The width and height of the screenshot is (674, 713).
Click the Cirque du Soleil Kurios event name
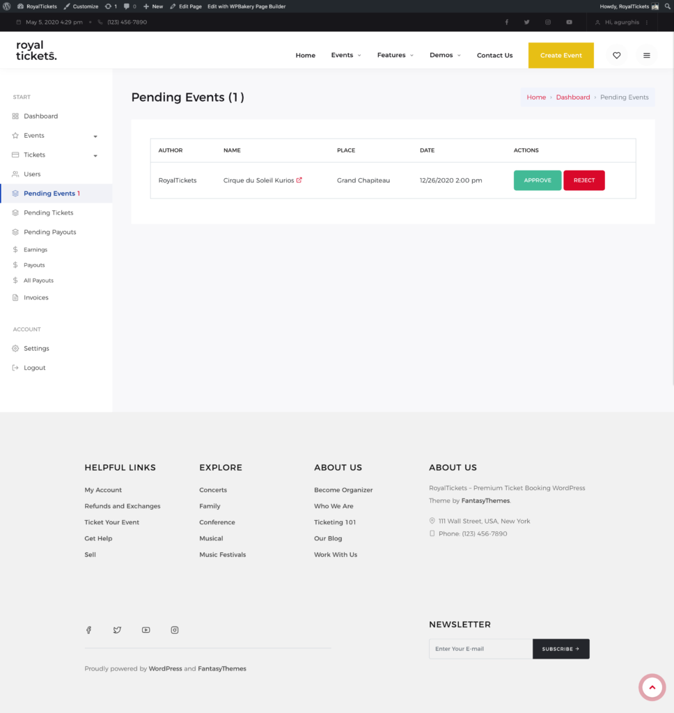[x=259, y=180]
